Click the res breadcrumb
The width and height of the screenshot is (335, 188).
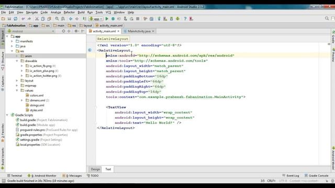click(x=72, y=26)
